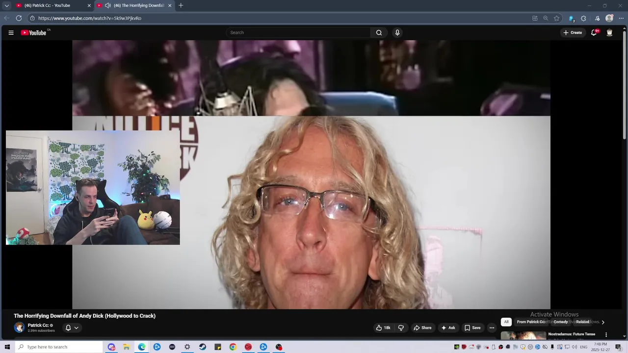The image size is (628, 353).
Task: Open the tab search dropdown chevron
Action: coord(7,5)
